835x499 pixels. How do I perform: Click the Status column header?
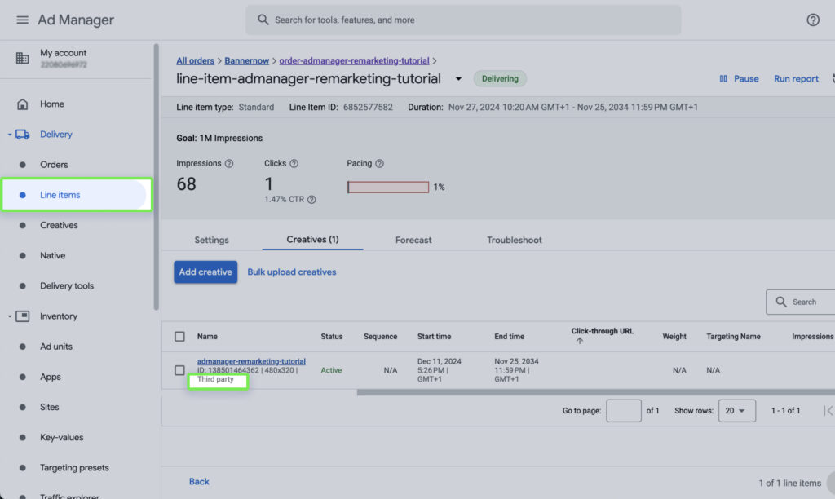[332, 337]
